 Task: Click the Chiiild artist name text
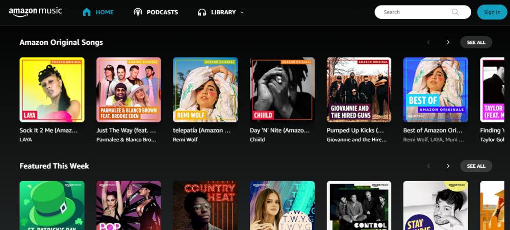pos(257,140)
